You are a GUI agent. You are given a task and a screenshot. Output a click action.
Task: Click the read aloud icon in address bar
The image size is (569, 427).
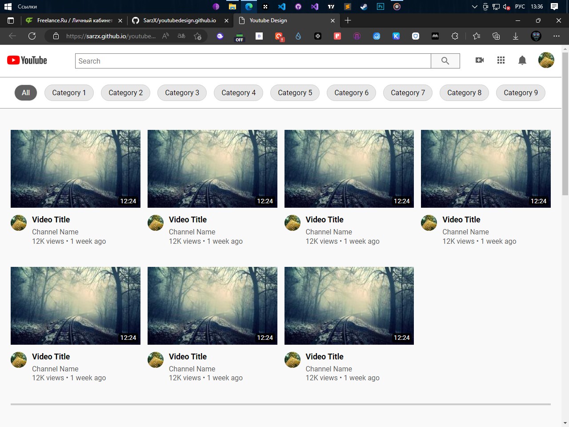pos(165,36)
